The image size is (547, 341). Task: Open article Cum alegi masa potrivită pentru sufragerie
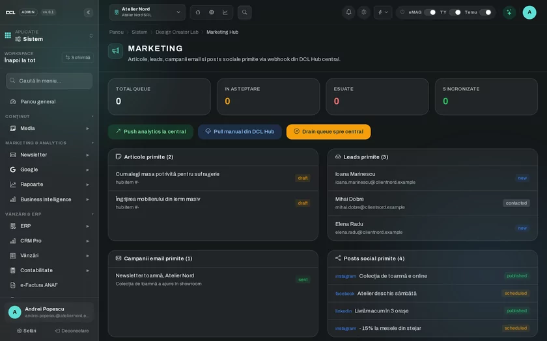pyautogui.click(x=213, y=178)
